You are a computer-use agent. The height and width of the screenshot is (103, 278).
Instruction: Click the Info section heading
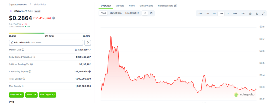11,102
